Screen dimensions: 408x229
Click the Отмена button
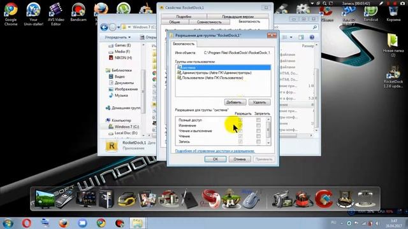coord(240,159)
